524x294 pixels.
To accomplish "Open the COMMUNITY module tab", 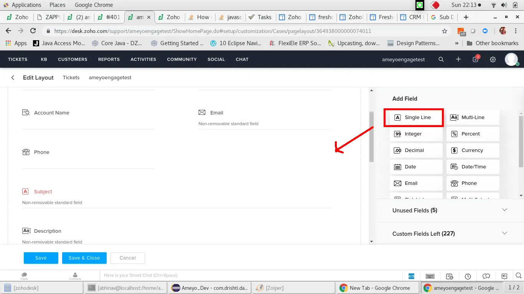I will [182, 59].
